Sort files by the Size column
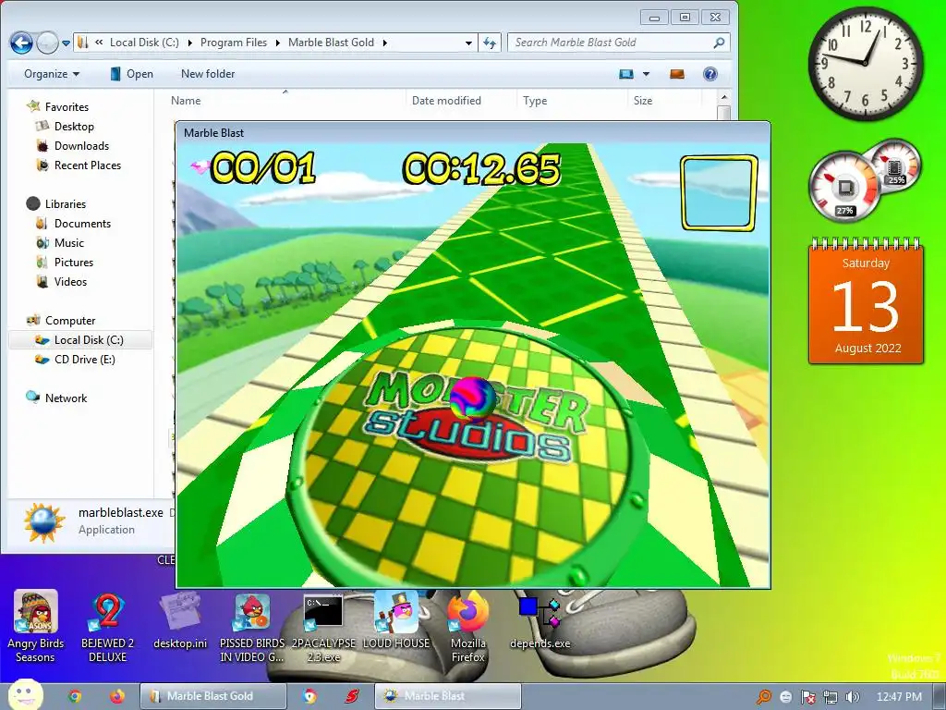Screen dimensions: 946x710 pos(643,101)
